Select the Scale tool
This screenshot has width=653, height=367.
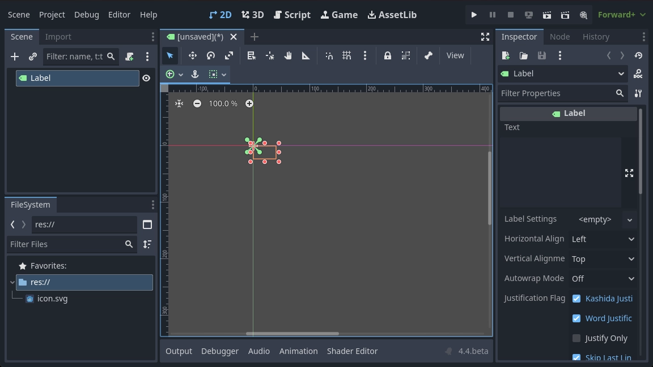tap(228, 55)
